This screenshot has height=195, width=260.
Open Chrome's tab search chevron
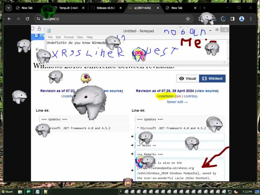pos(9,8)
